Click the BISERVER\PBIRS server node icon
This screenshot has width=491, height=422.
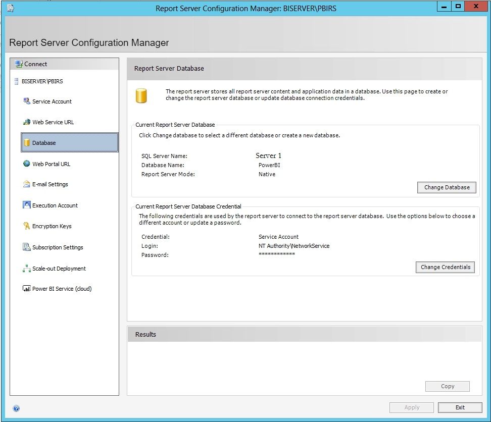[16, 81]
